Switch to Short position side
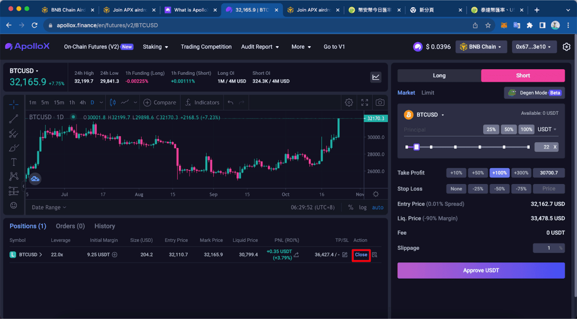The width and height of the screenshot is (577, 319). [523, 75]
